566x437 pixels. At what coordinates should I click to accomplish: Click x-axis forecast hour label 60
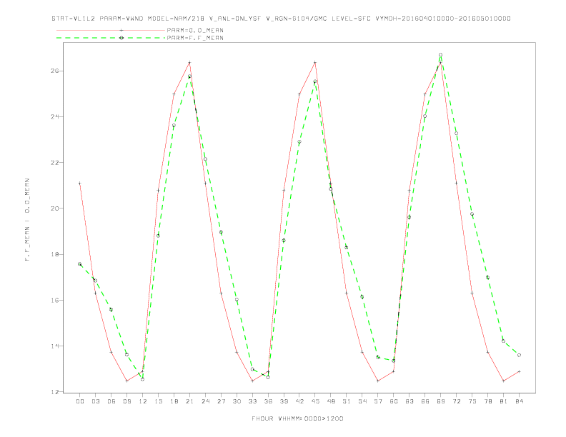pos(394,401)
